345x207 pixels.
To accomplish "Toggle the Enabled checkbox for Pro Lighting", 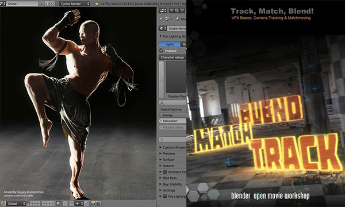I will click(x=162, y=51).
